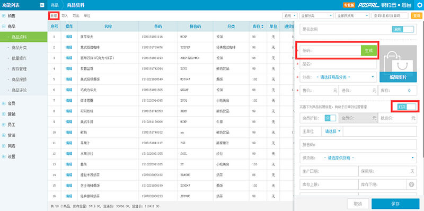The height and width of the screenshot is (211, 424).
Task: Click the 品名 input field
Action: coord(338,64)
